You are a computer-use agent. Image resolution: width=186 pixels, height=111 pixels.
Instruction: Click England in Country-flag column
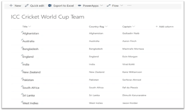pos(94,56)
